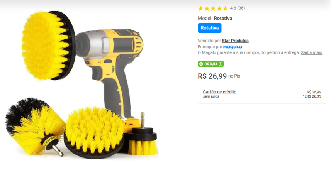
Task: Select the Rotativa model option
Action: (x=209, y=28)
